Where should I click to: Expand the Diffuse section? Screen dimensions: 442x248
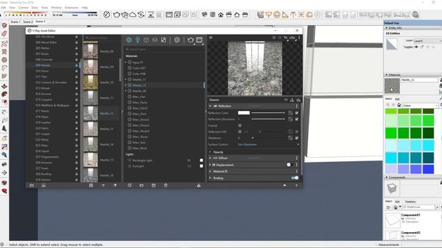click(210, 158)
